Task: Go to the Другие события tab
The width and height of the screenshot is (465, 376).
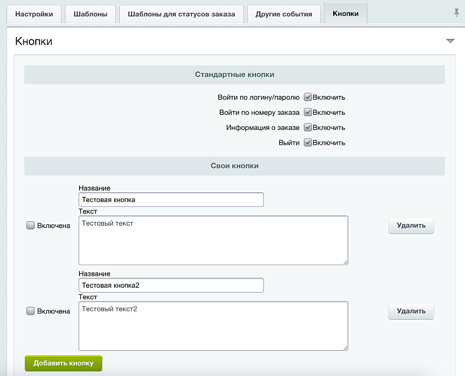Action: (x=284, y=14)
